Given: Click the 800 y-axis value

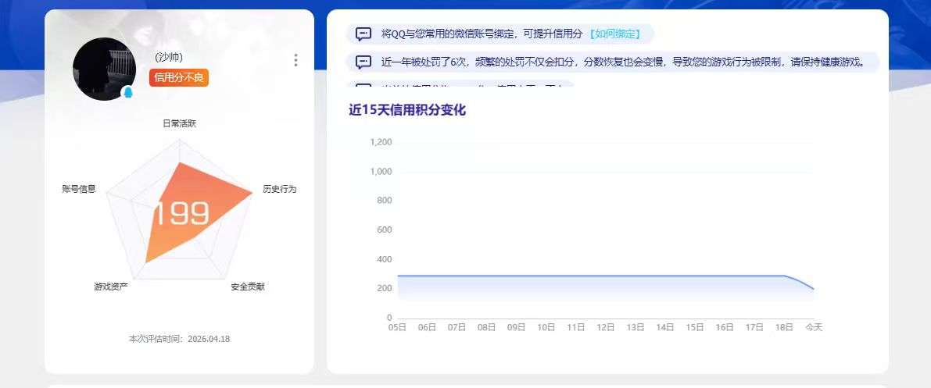Looking at the screenshot, I should pyautogui.click(x=385, y=201).
